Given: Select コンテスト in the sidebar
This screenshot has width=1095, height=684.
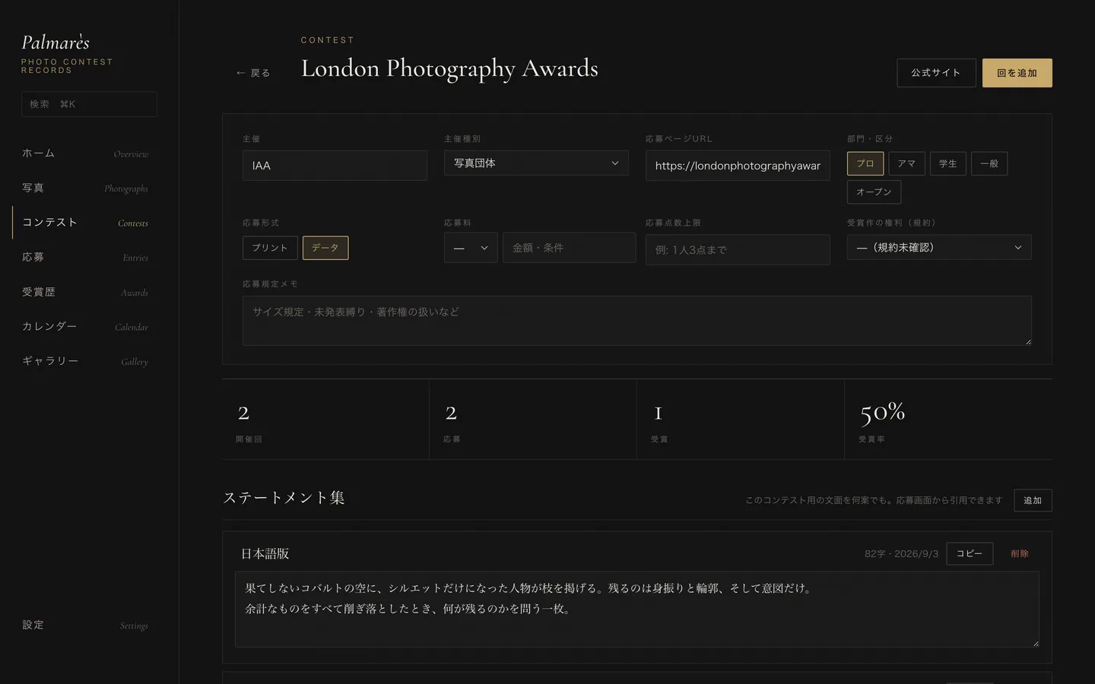Looking at the screenshot, I should pyautogui.click(x=85, y=223).
